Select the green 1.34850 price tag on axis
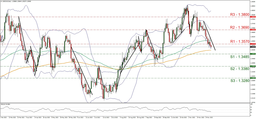This screenshot has width=256, height=119. (252, 54)
